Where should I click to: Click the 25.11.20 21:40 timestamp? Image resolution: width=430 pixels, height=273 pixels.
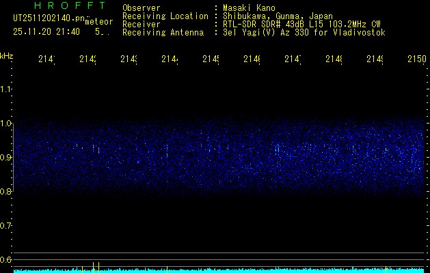click(x=46, y=31)
